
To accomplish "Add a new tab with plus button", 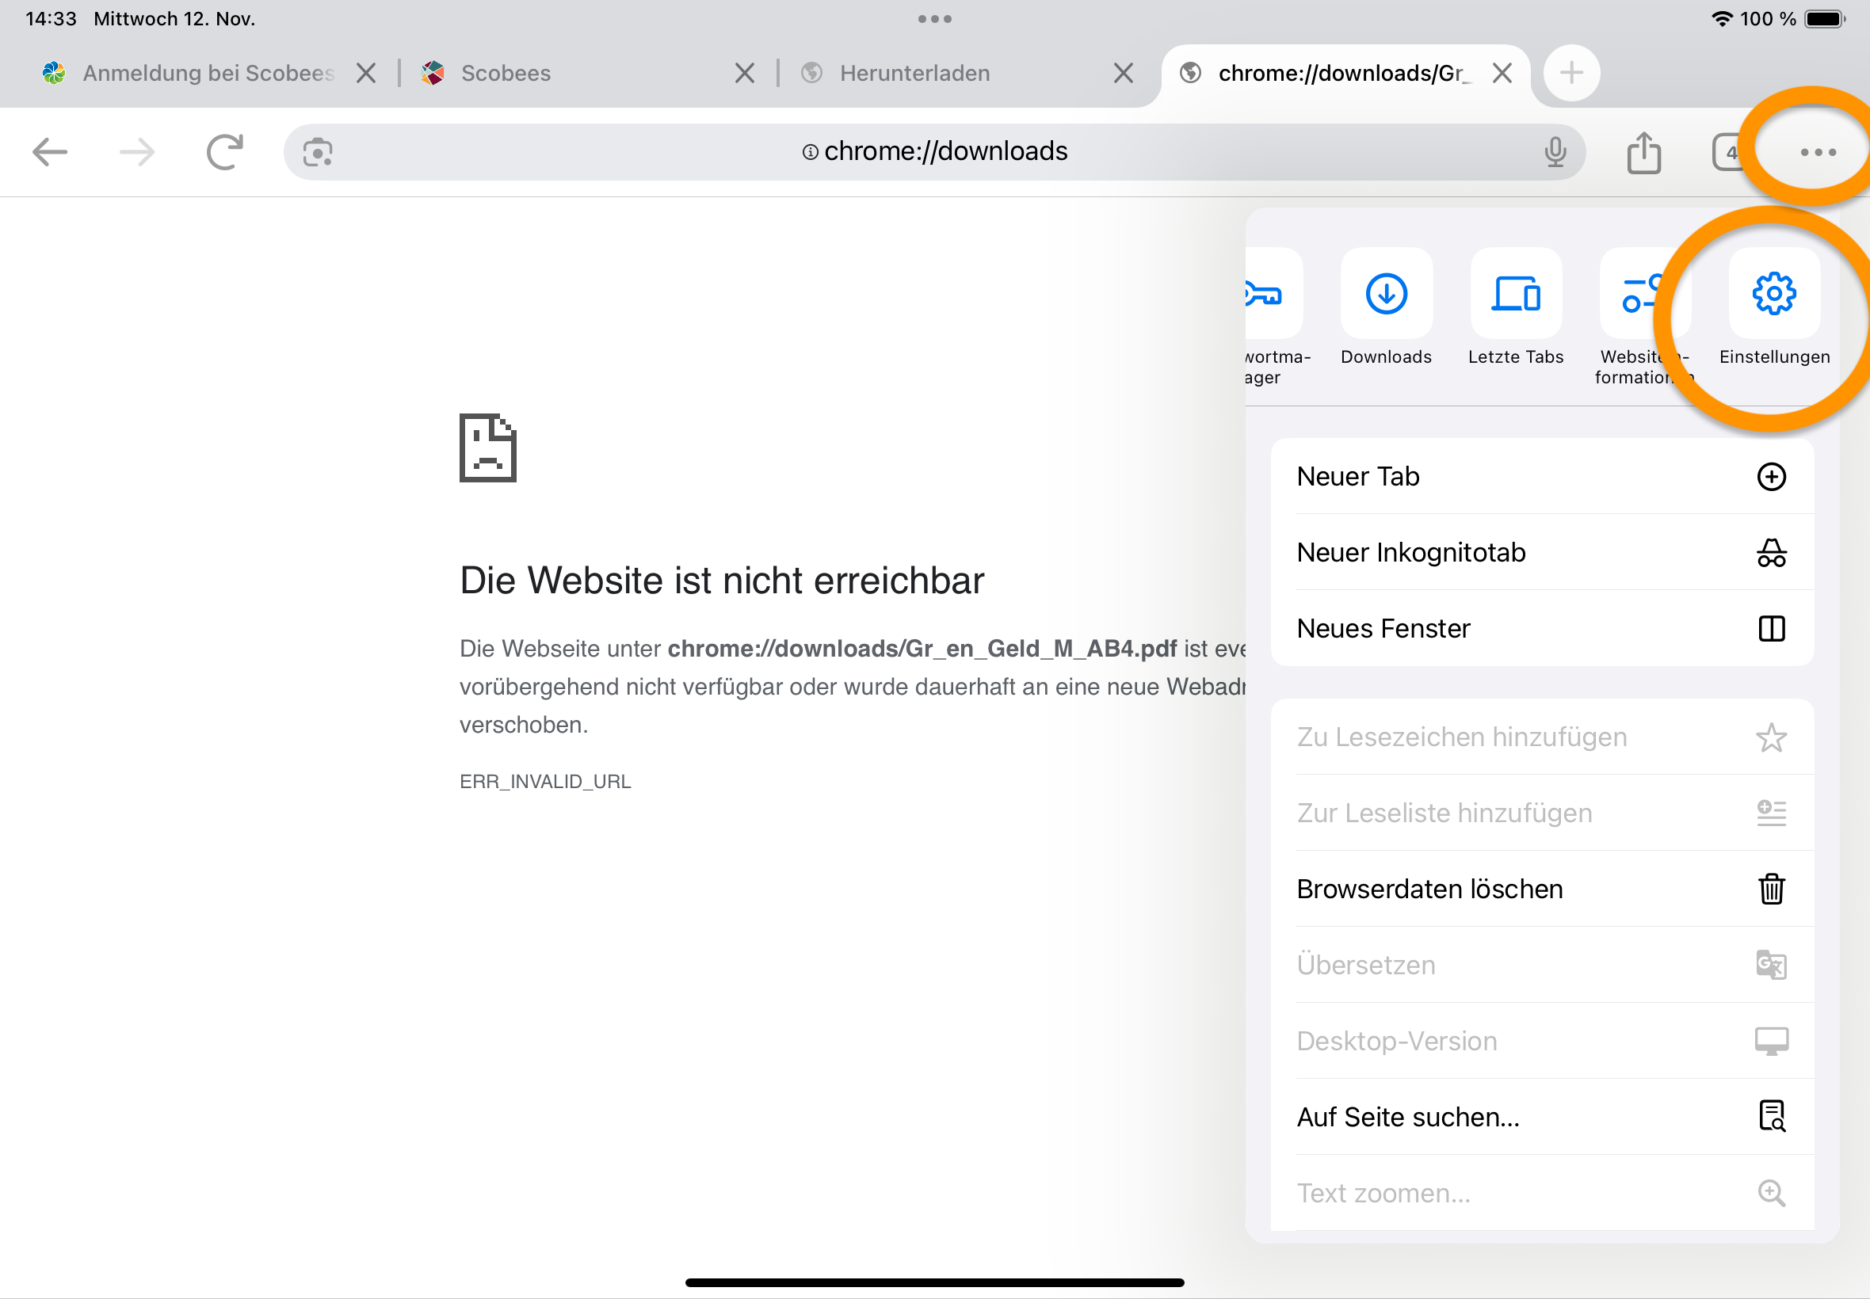I will (x=1570, y=73).
